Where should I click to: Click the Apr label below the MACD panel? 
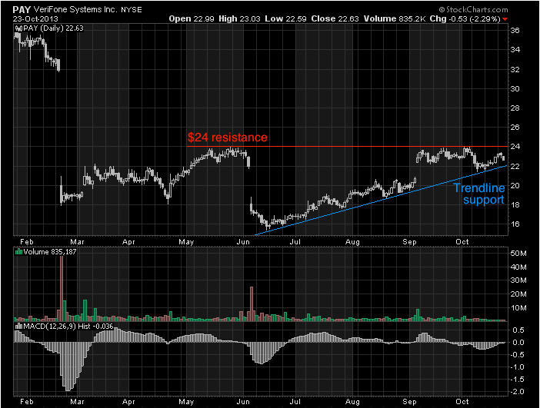point(128,401)
